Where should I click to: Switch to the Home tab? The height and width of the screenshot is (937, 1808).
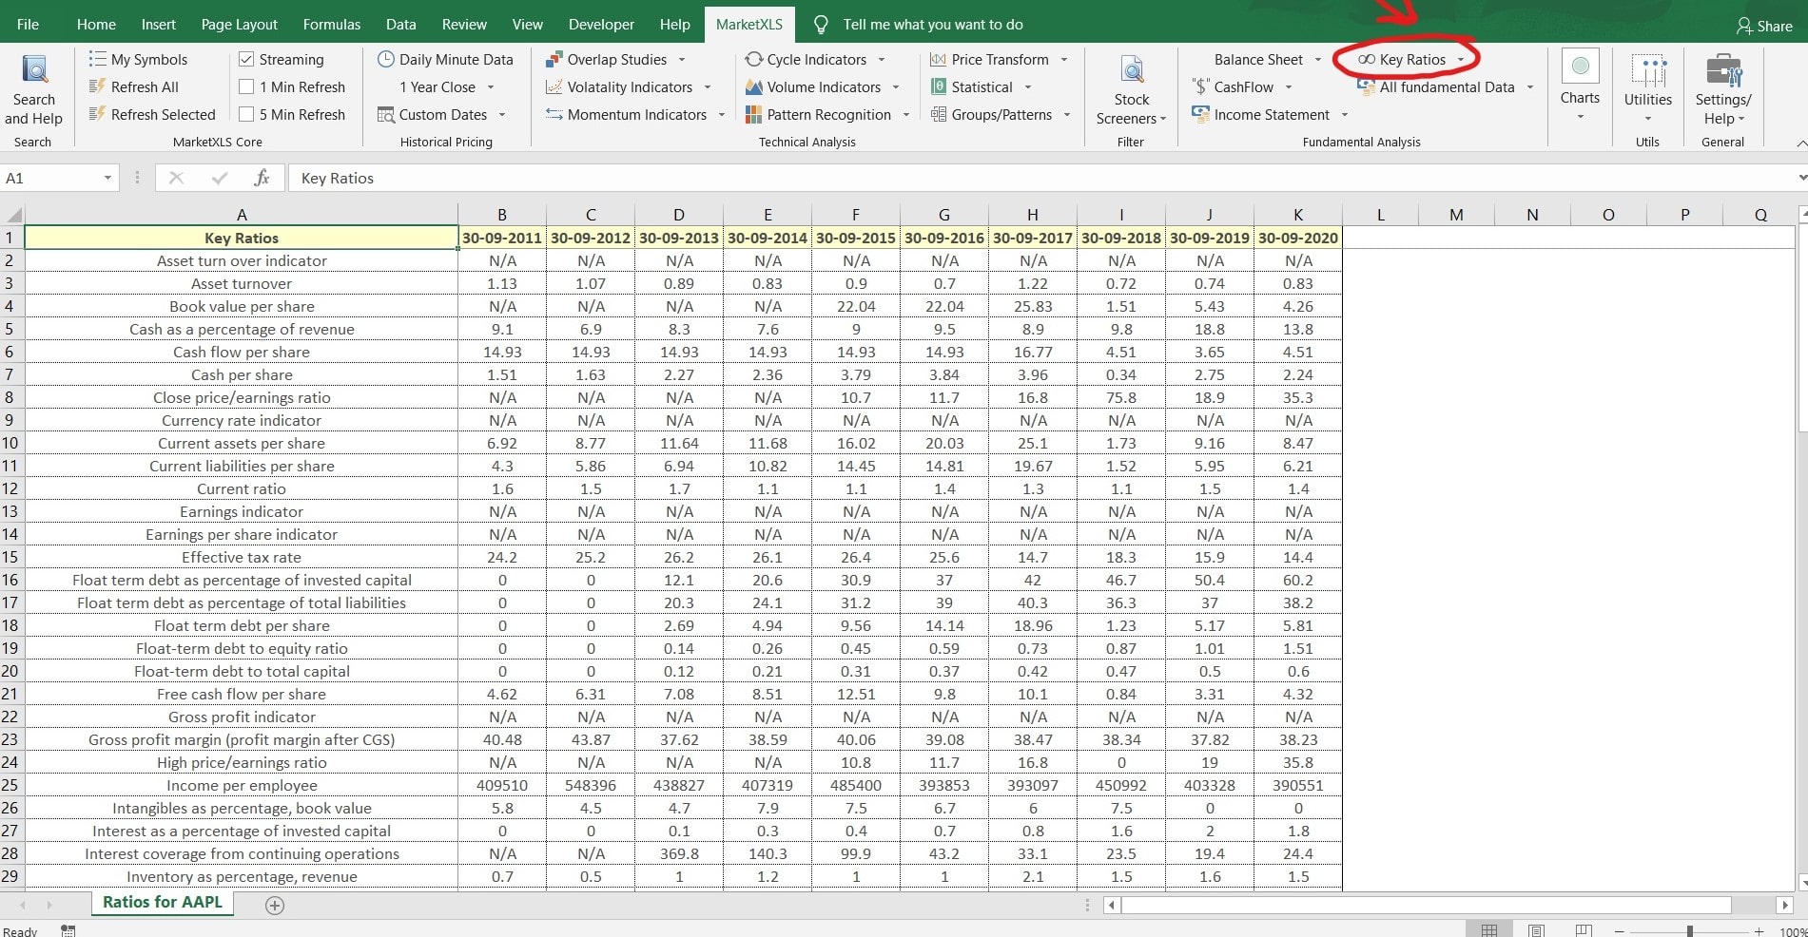[x=96, y=25]
